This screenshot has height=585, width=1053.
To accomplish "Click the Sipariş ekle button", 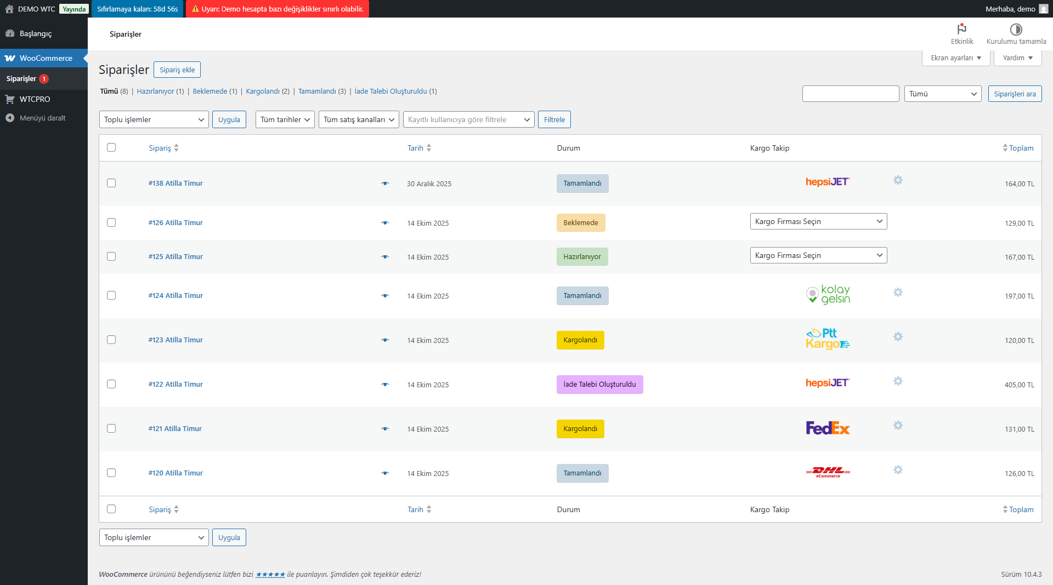I will 177,70.
